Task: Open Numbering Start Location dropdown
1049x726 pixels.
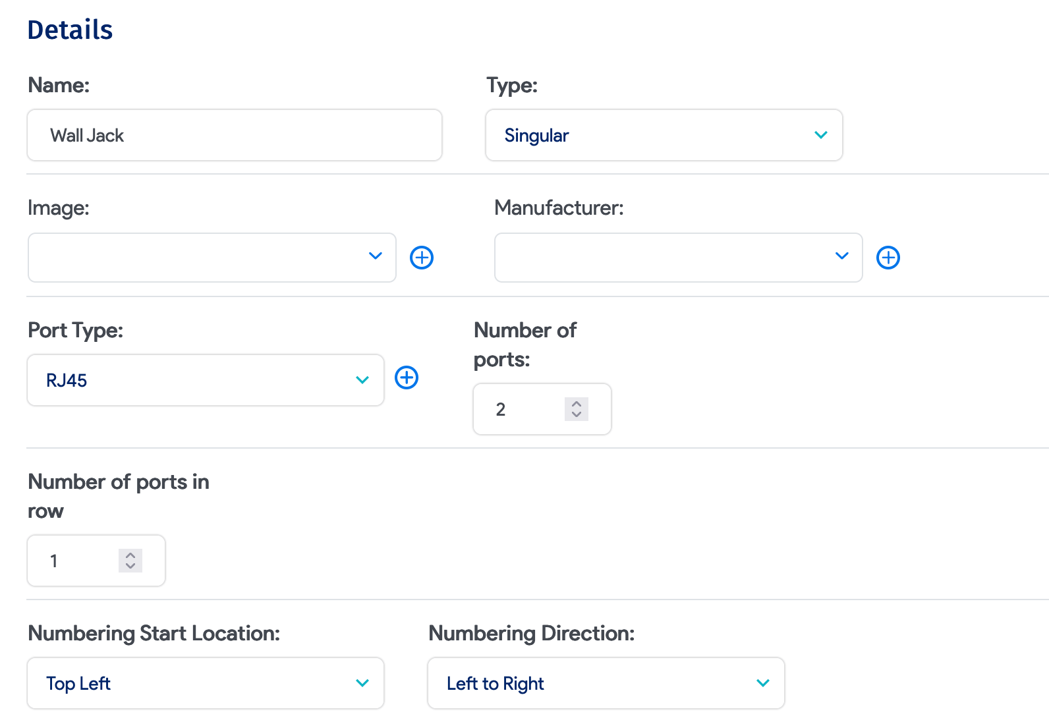Action: point(205,683)
